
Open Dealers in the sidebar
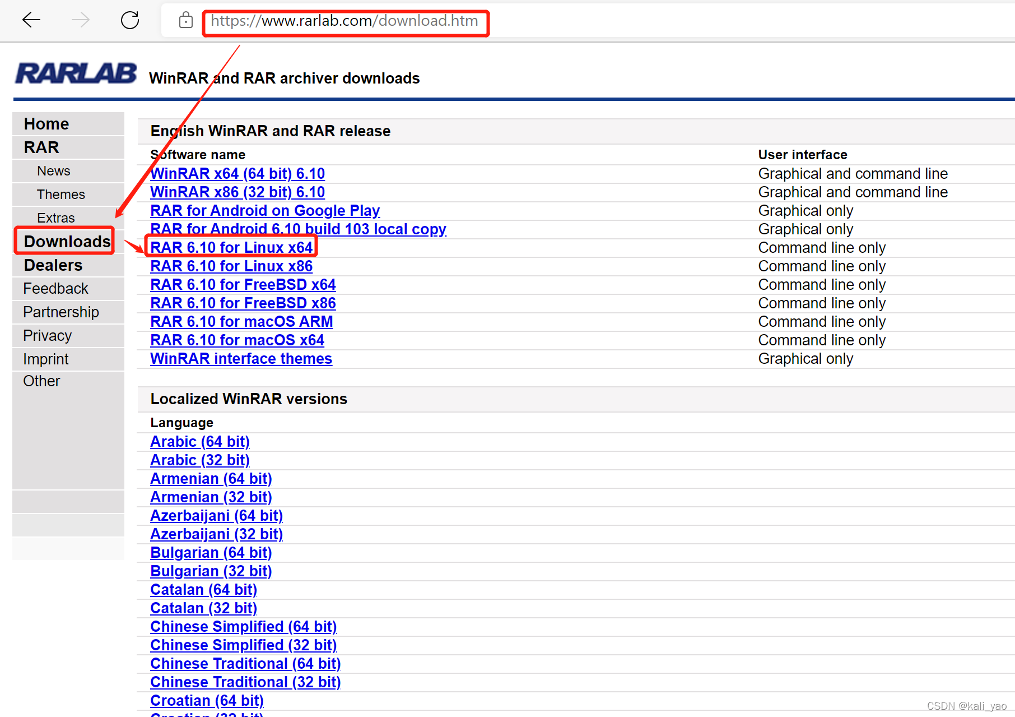click(x=53, y=265)
